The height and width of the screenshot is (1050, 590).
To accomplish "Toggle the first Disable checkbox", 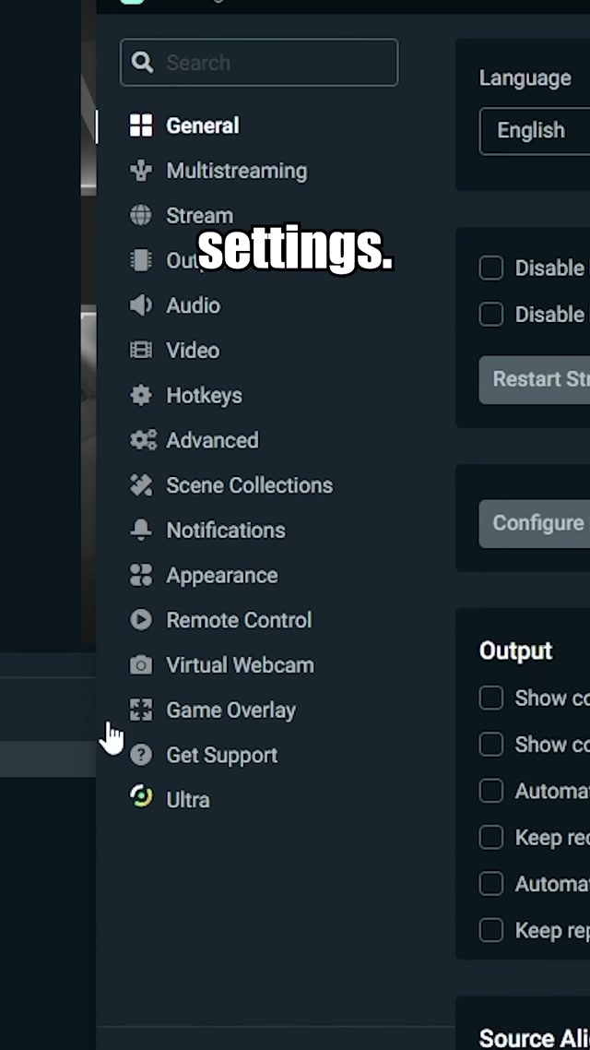I will [491, 268].
